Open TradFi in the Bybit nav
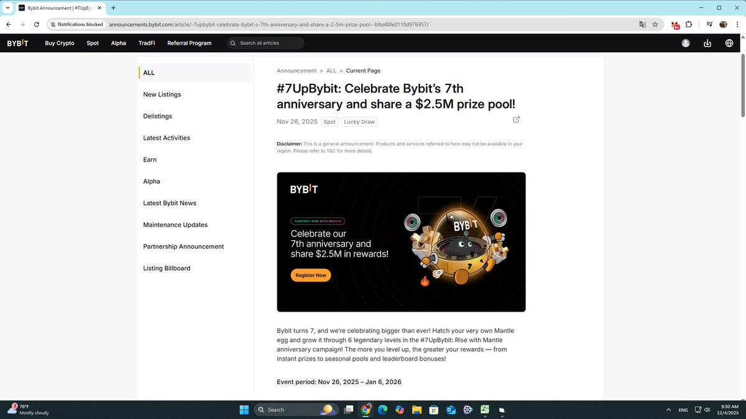The image size is (746, 419). [147, 43]
